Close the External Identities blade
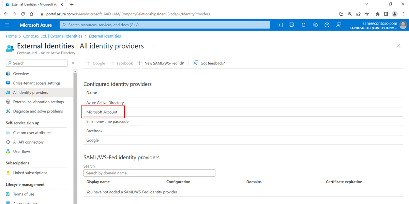The height and width of the screenshot is (204, 409). 398,46
